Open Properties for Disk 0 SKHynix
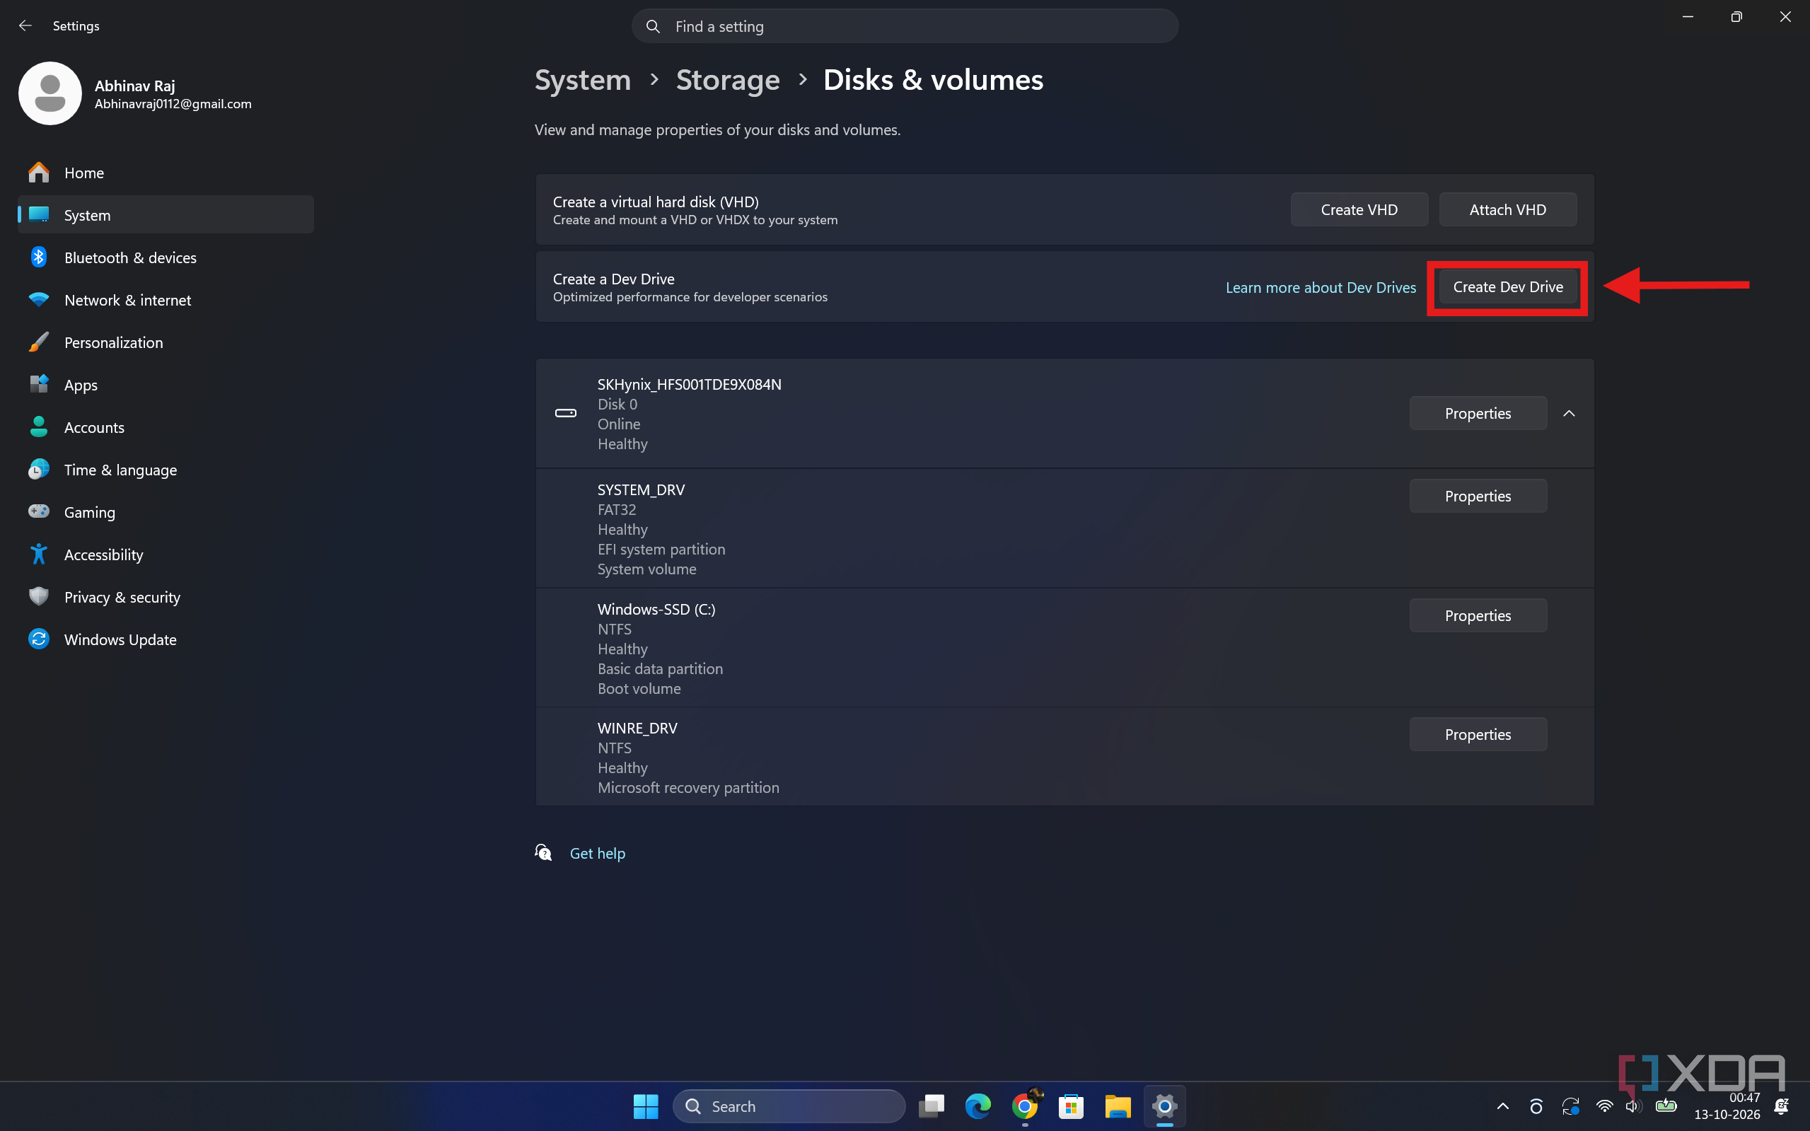This screenshot has width=1810, height=1131. point(1478,413)
